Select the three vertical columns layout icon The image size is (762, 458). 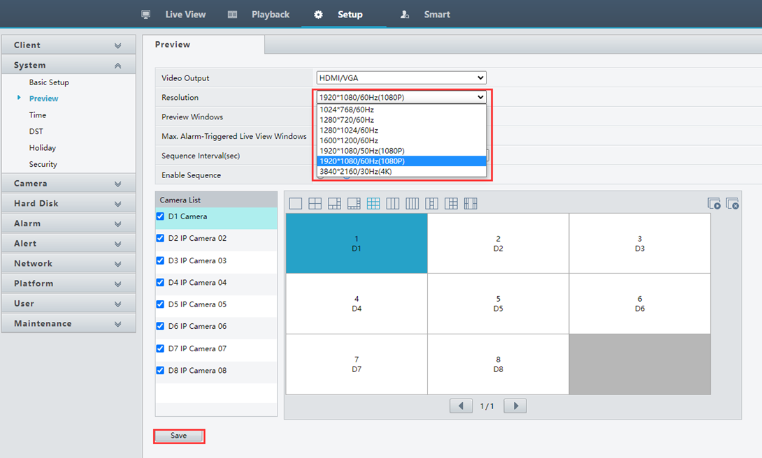click(x=393, y=203)
